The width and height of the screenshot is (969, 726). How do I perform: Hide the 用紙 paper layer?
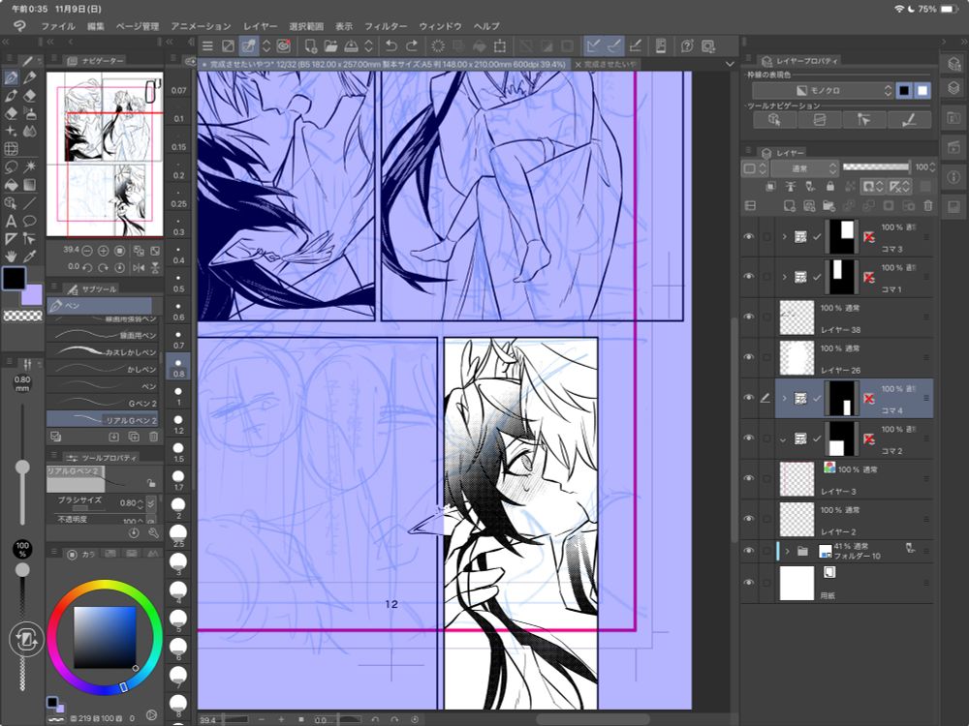748,582
